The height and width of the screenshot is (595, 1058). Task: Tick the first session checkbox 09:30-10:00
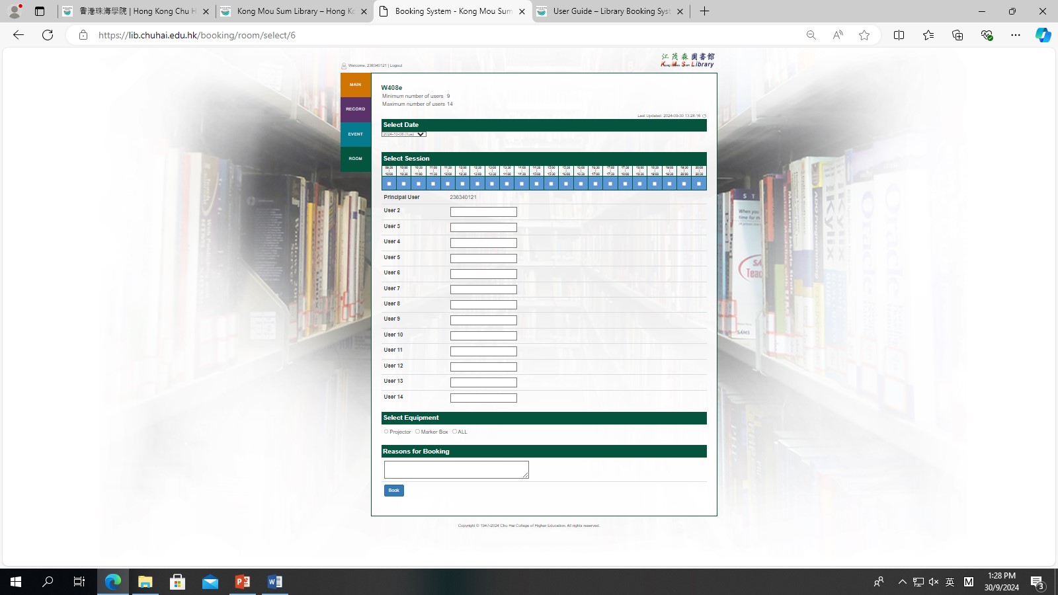click(x=389, y=184)
